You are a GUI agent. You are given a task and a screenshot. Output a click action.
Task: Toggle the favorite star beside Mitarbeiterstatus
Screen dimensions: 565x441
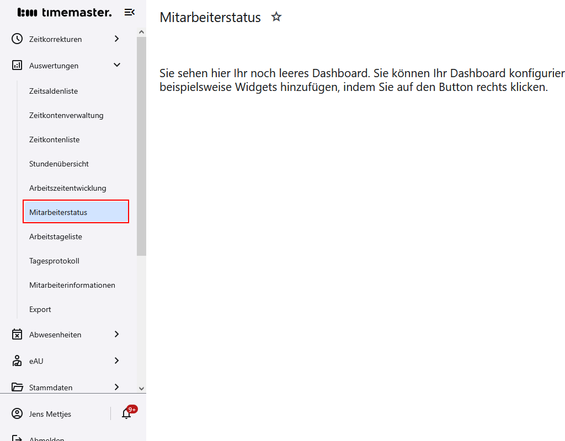(276, 17)
